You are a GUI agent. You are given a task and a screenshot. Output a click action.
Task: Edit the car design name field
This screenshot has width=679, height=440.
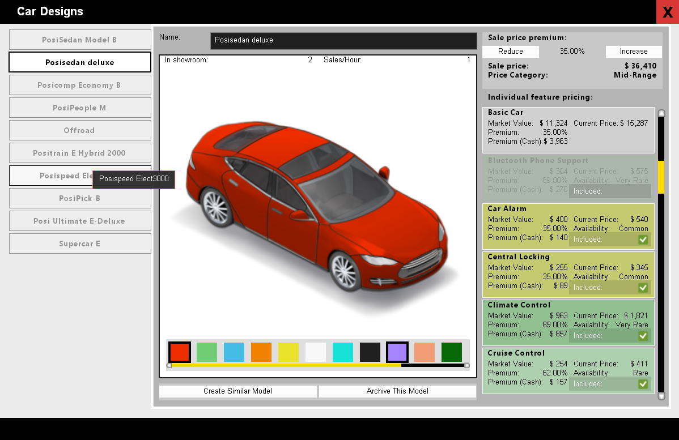tap(343, 41)
